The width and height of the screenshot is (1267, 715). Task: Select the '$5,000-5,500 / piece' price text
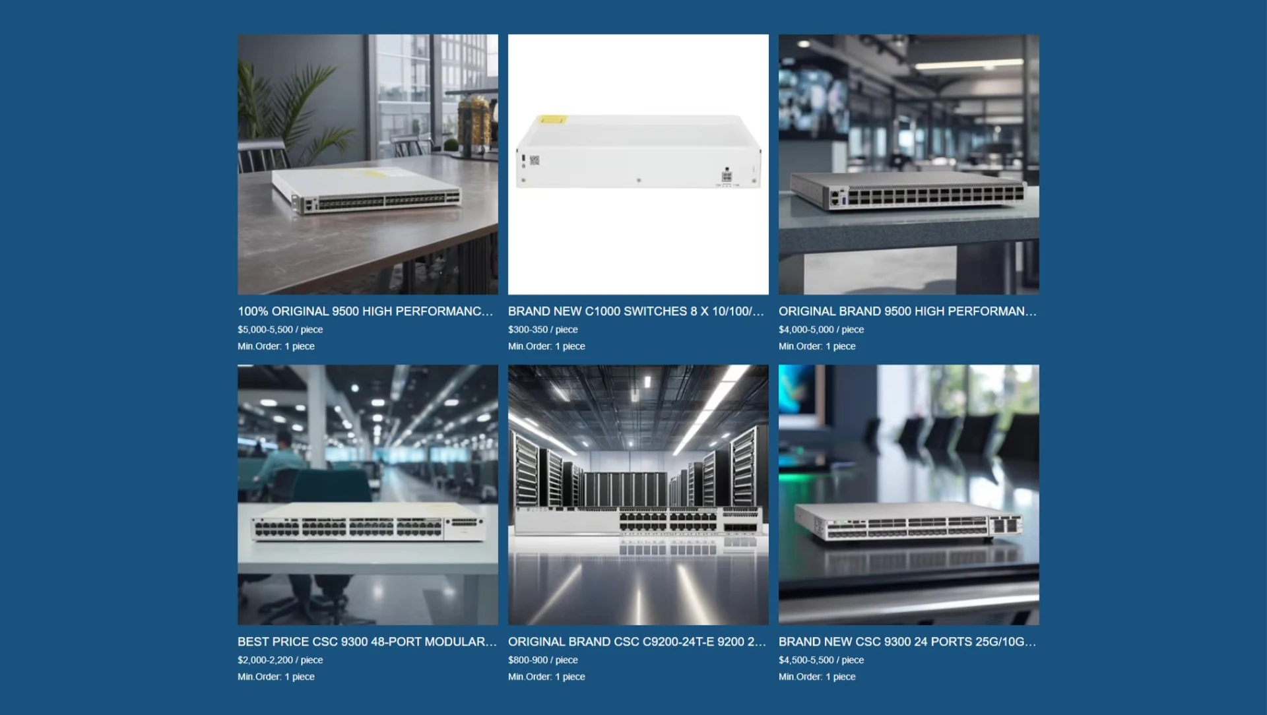280,330
